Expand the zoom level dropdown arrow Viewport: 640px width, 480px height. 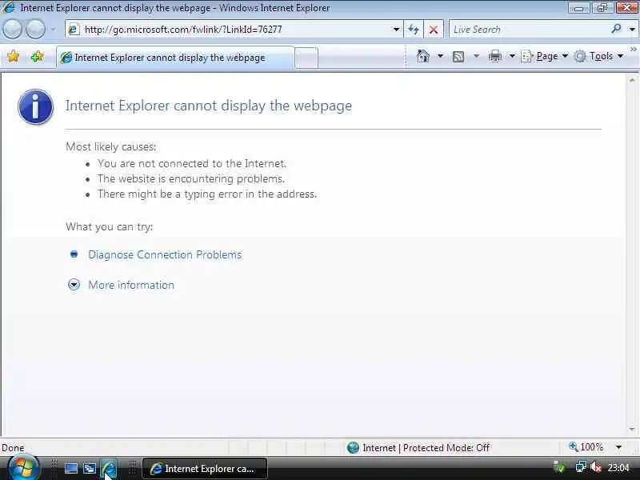618,447
